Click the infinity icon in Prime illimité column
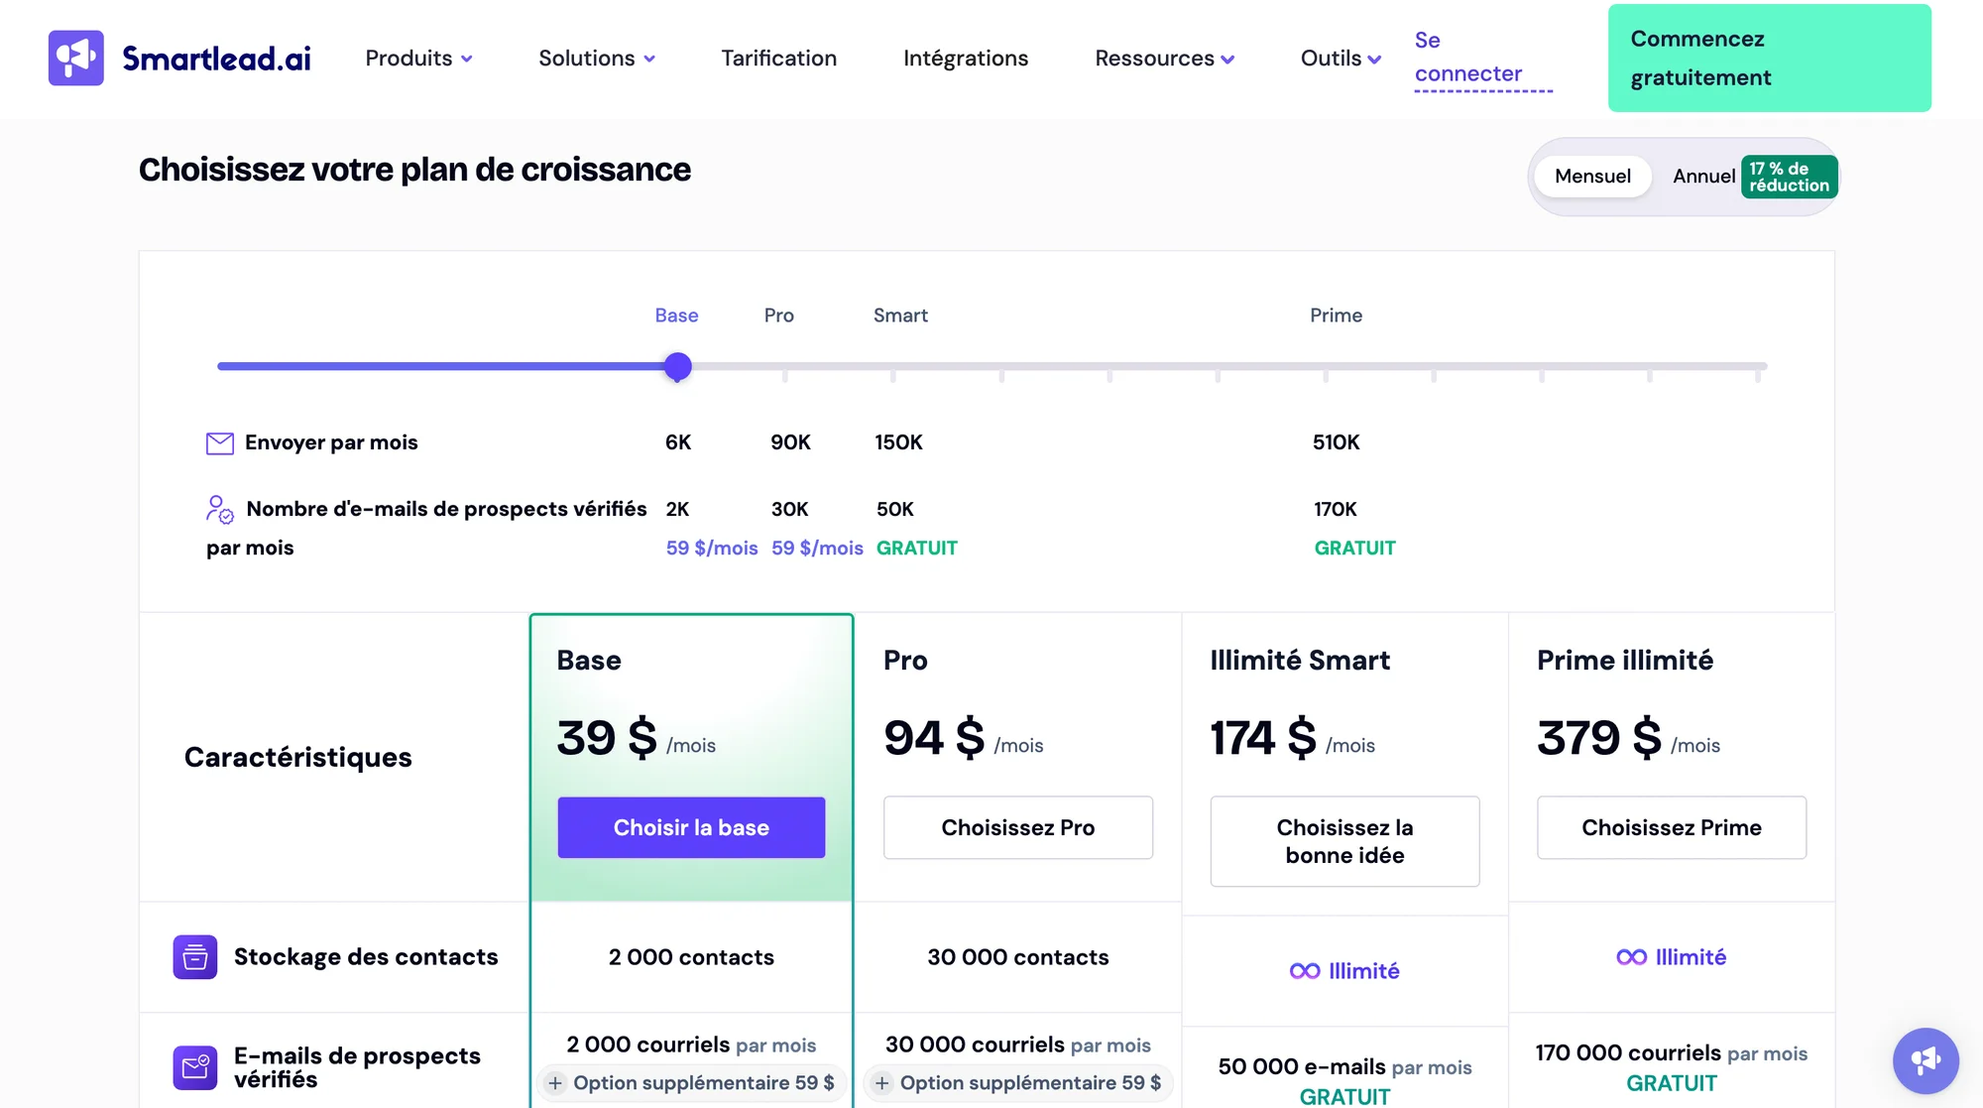Image resolution: width=1983 pixels, height=1108 pixels. [1631, 957]
